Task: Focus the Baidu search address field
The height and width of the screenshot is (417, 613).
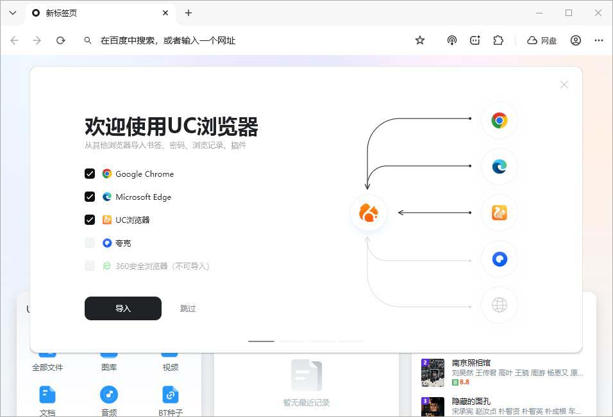Action: tap(168, 40)
